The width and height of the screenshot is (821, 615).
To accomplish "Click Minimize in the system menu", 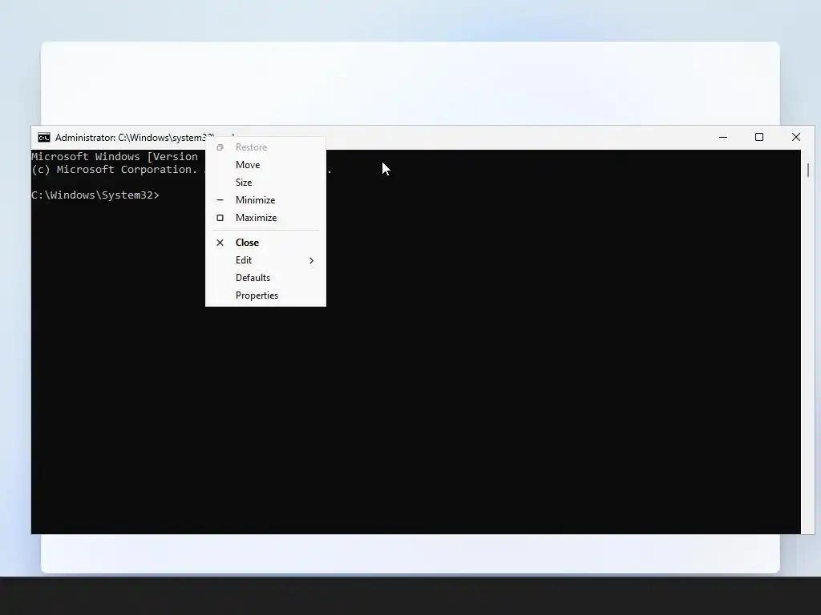I will pyautogui.click(x=265, y=200).
